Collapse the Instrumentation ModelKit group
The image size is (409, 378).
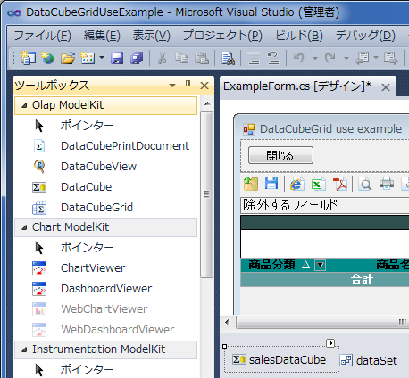coord(25,349)
